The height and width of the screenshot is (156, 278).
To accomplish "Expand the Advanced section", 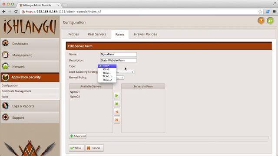I will pos(78,136).
